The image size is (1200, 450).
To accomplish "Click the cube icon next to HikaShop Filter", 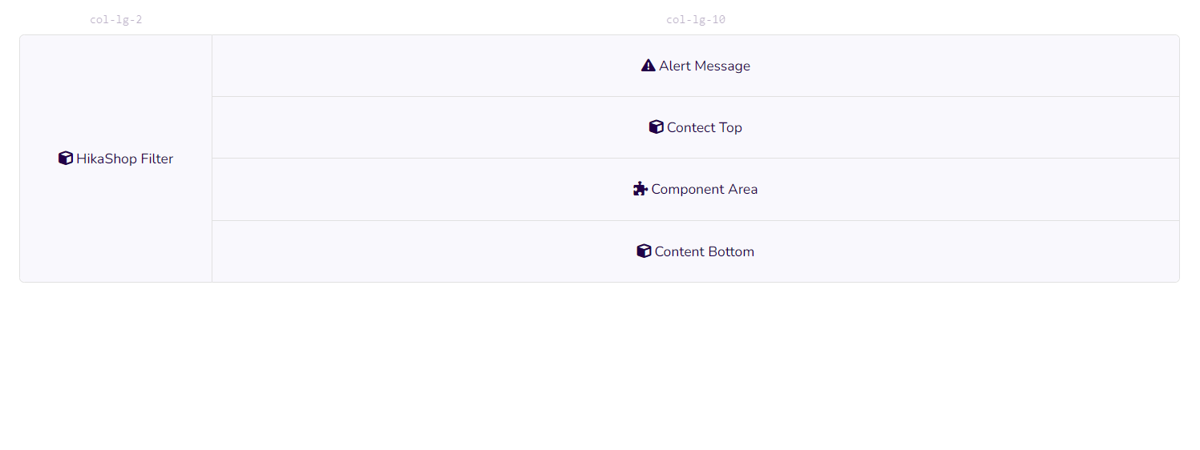I will (66, 159).
